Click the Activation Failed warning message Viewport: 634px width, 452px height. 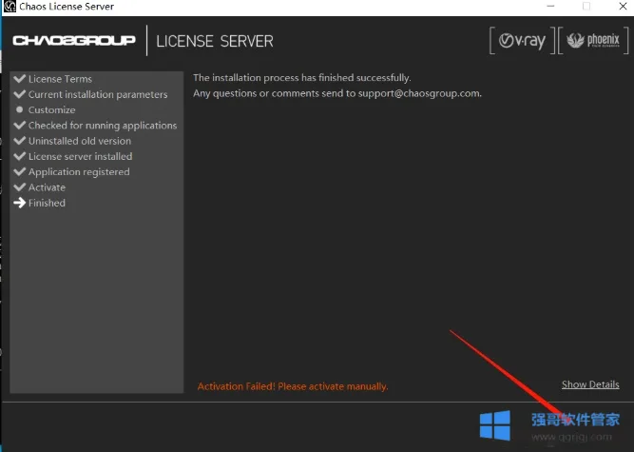coord(293,386)
